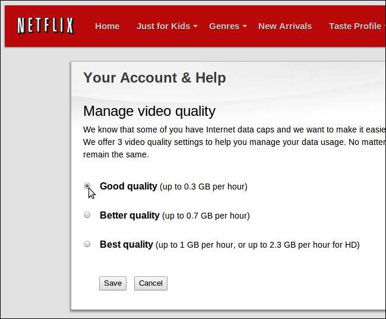386x319 pixels.
Task: Open the Home page link
Action: pyautogui.click(x=107, y=26)
